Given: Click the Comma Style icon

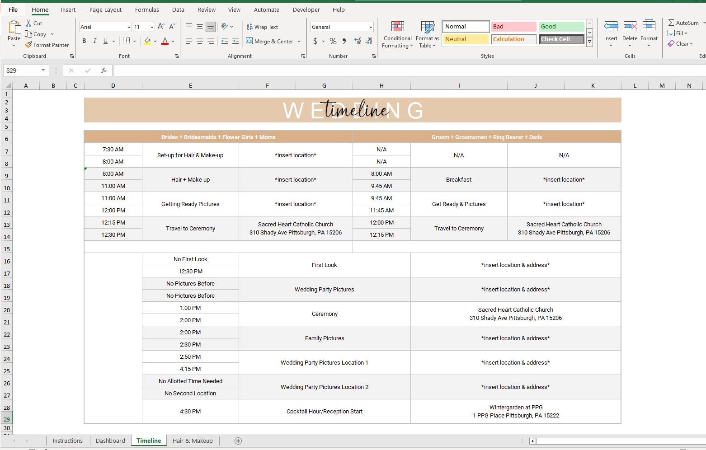Looking at the screenshot, I should [344, 41].
